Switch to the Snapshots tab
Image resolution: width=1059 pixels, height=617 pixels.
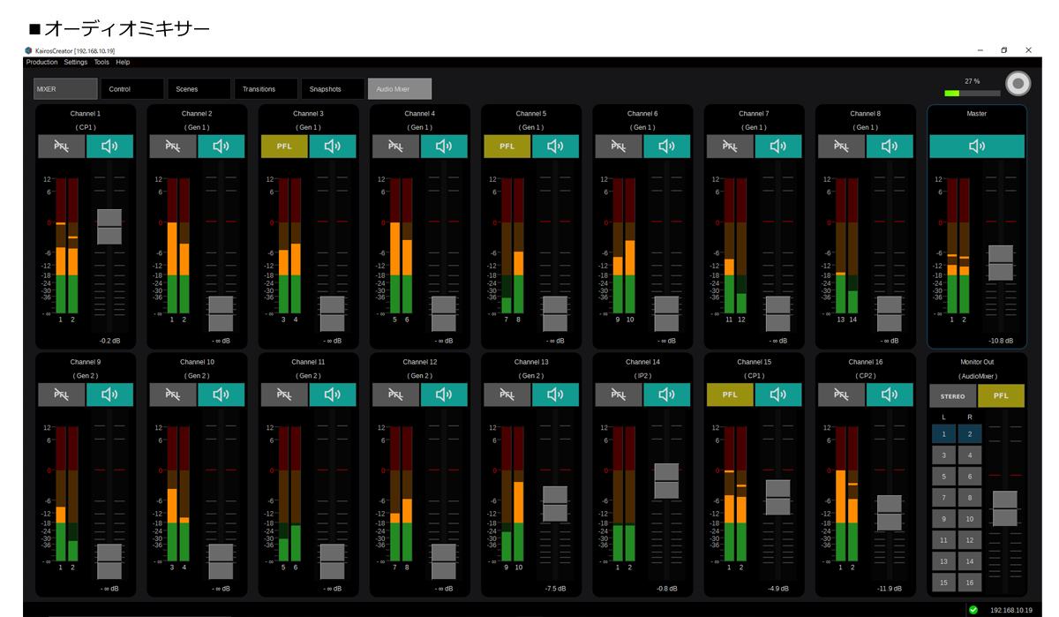pos(333,89)
